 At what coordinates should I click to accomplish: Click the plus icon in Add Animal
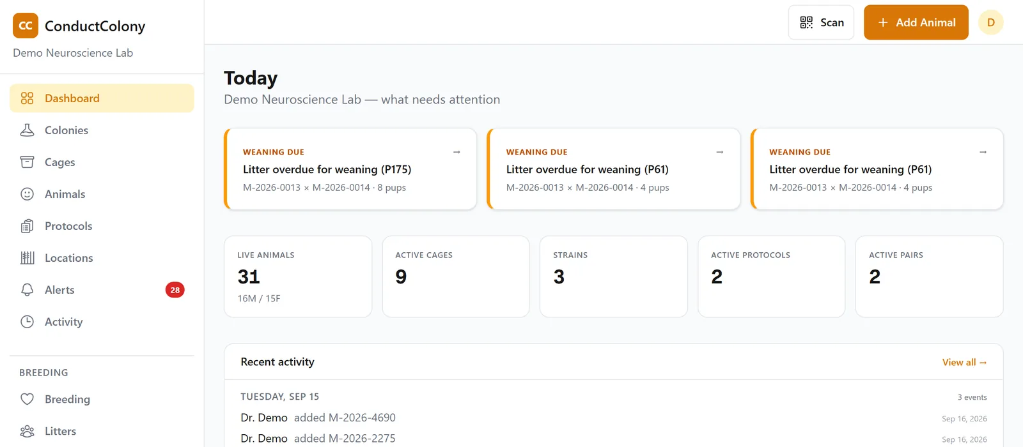(x=883, y=22)
